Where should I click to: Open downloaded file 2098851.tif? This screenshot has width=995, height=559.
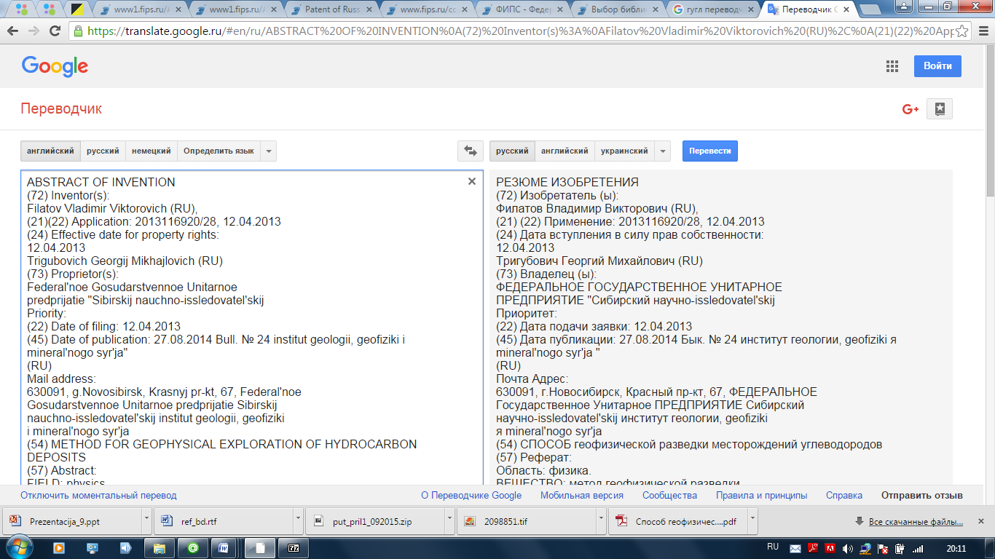pyautogui.click(x=526, y=521)
